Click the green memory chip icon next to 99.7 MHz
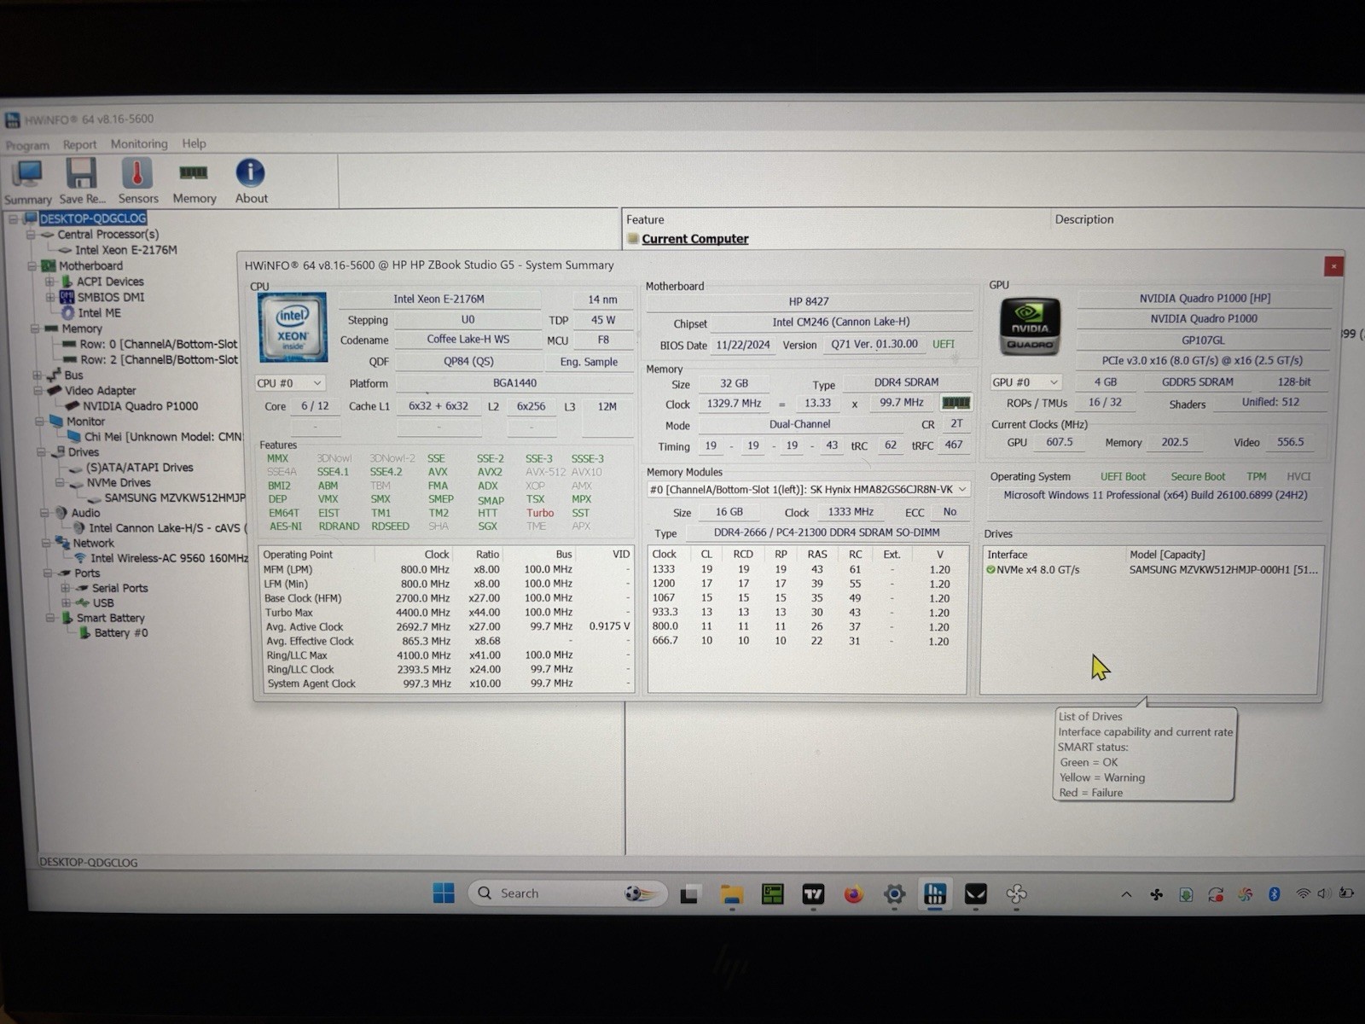This screenshot has width=1365, height=1024. [x=955, y=403]
